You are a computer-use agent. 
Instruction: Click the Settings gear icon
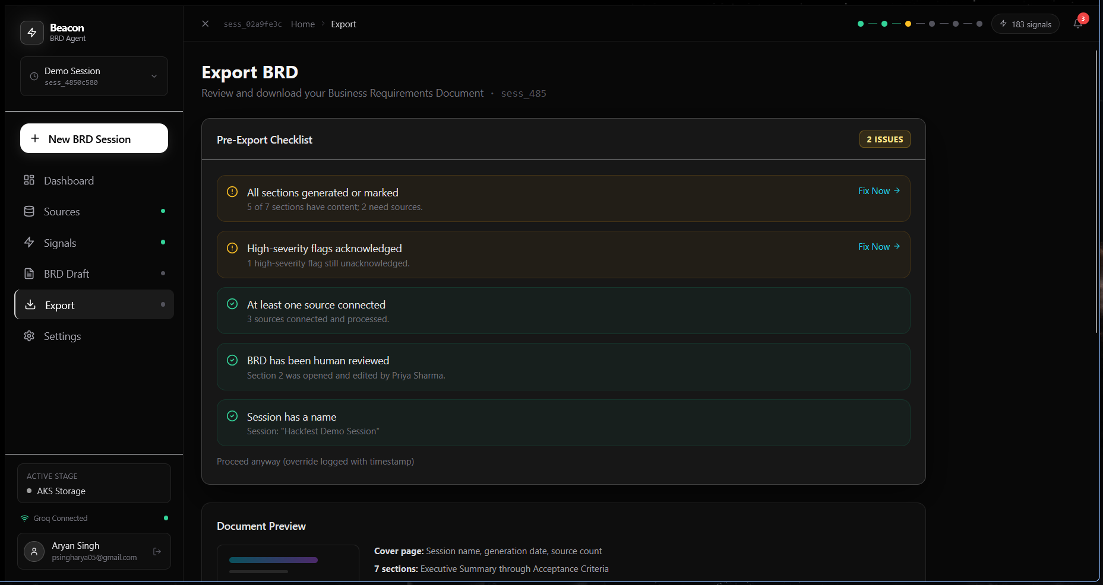click(29, 336)
